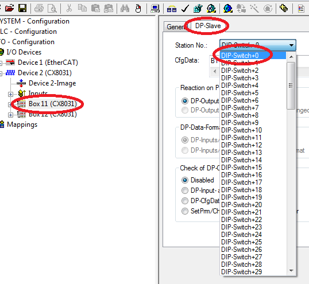The image size is (309, 284).
Task: Set TwinCAT to Config Mode icon
Action: 228,9
